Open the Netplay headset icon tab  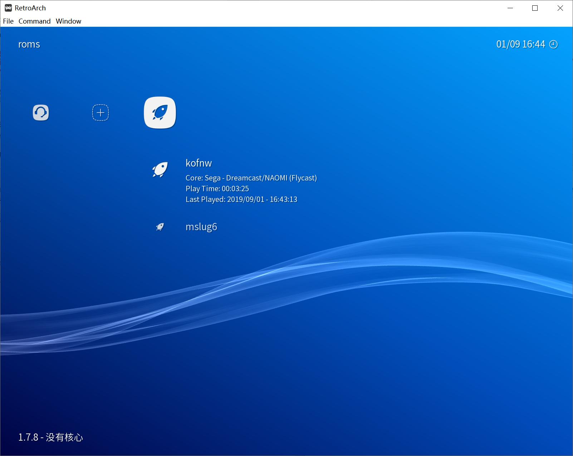41,113
